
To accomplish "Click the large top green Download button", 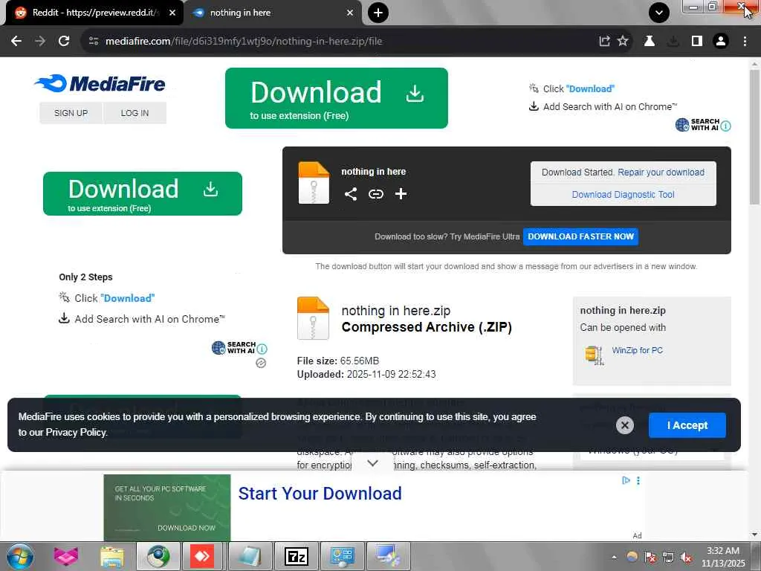I will pos(337,98).
